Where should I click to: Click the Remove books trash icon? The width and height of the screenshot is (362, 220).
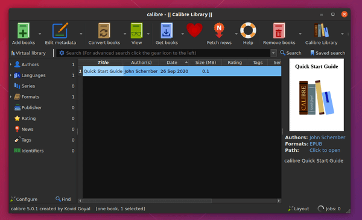tap(279, 31)
